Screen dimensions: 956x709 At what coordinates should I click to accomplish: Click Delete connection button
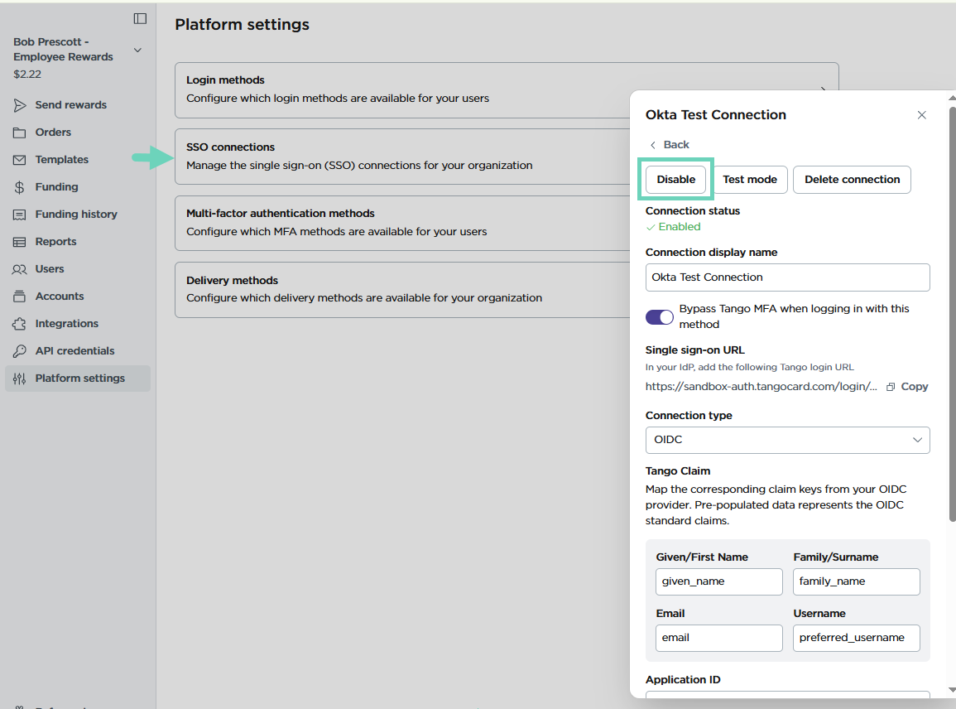pos(852,180)
